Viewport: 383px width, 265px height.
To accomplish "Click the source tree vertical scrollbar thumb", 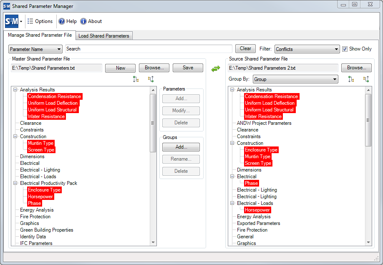I will click(368, 120).
